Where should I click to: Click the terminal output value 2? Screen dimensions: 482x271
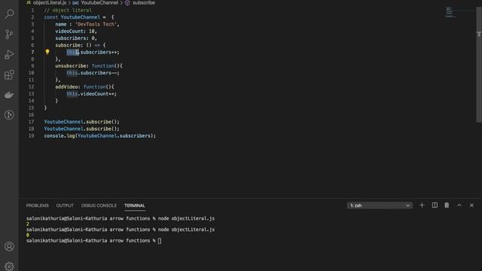(28, 224)
